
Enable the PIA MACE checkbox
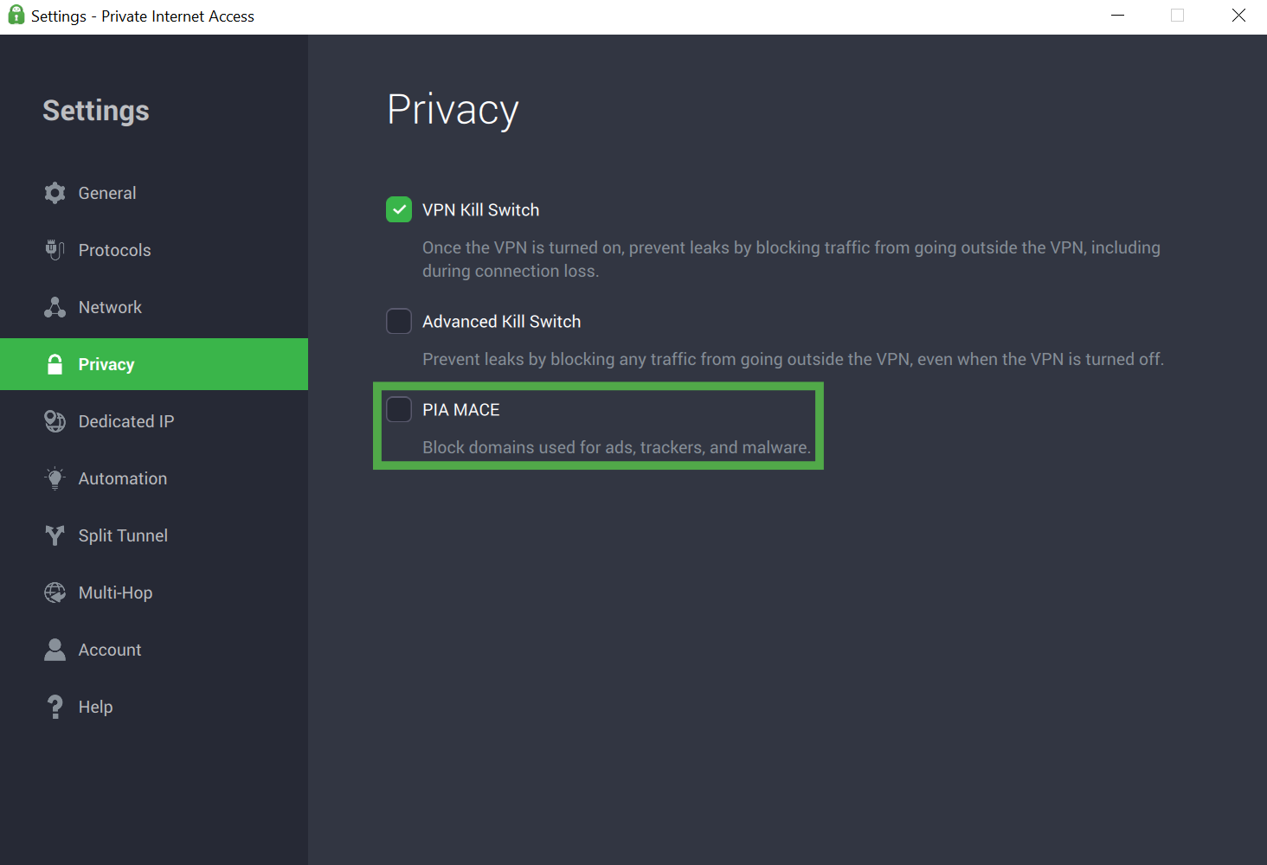point(399,409)
